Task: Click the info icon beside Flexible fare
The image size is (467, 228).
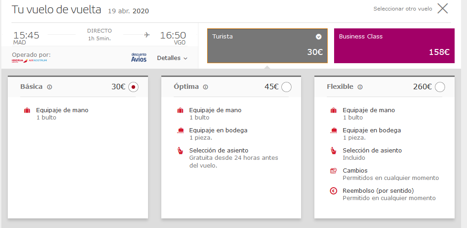Action: 360,87
